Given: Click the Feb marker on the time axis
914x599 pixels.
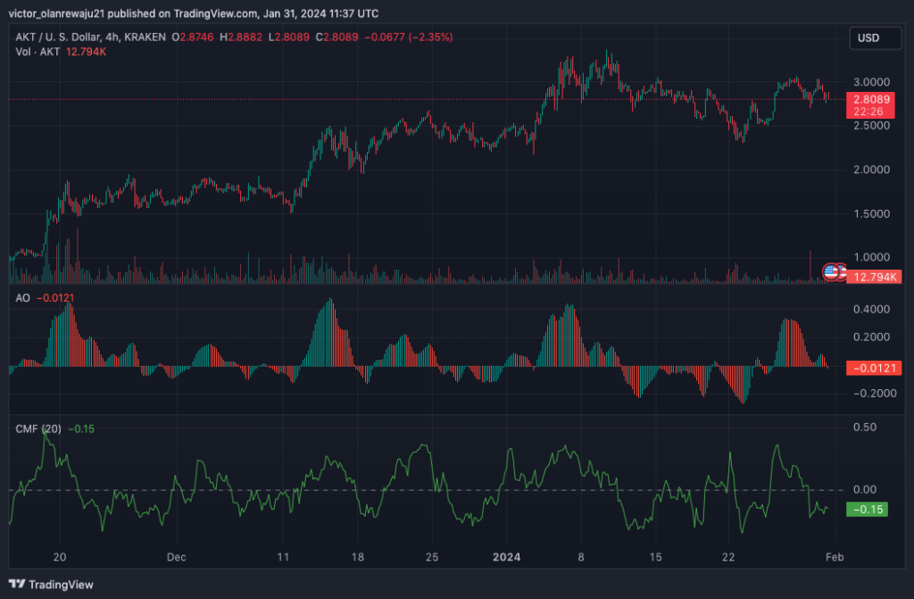Looking at the screenshot, I should pyautogui.click(x=835, y=557).
